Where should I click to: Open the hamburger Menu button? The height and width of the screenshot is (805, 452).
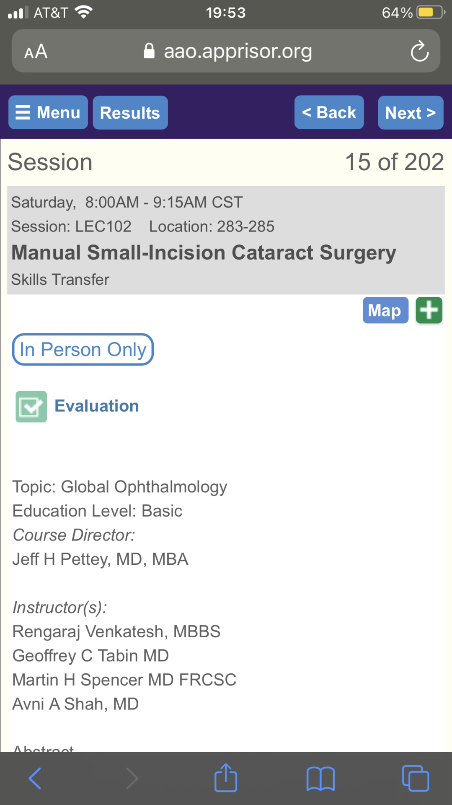48,112
